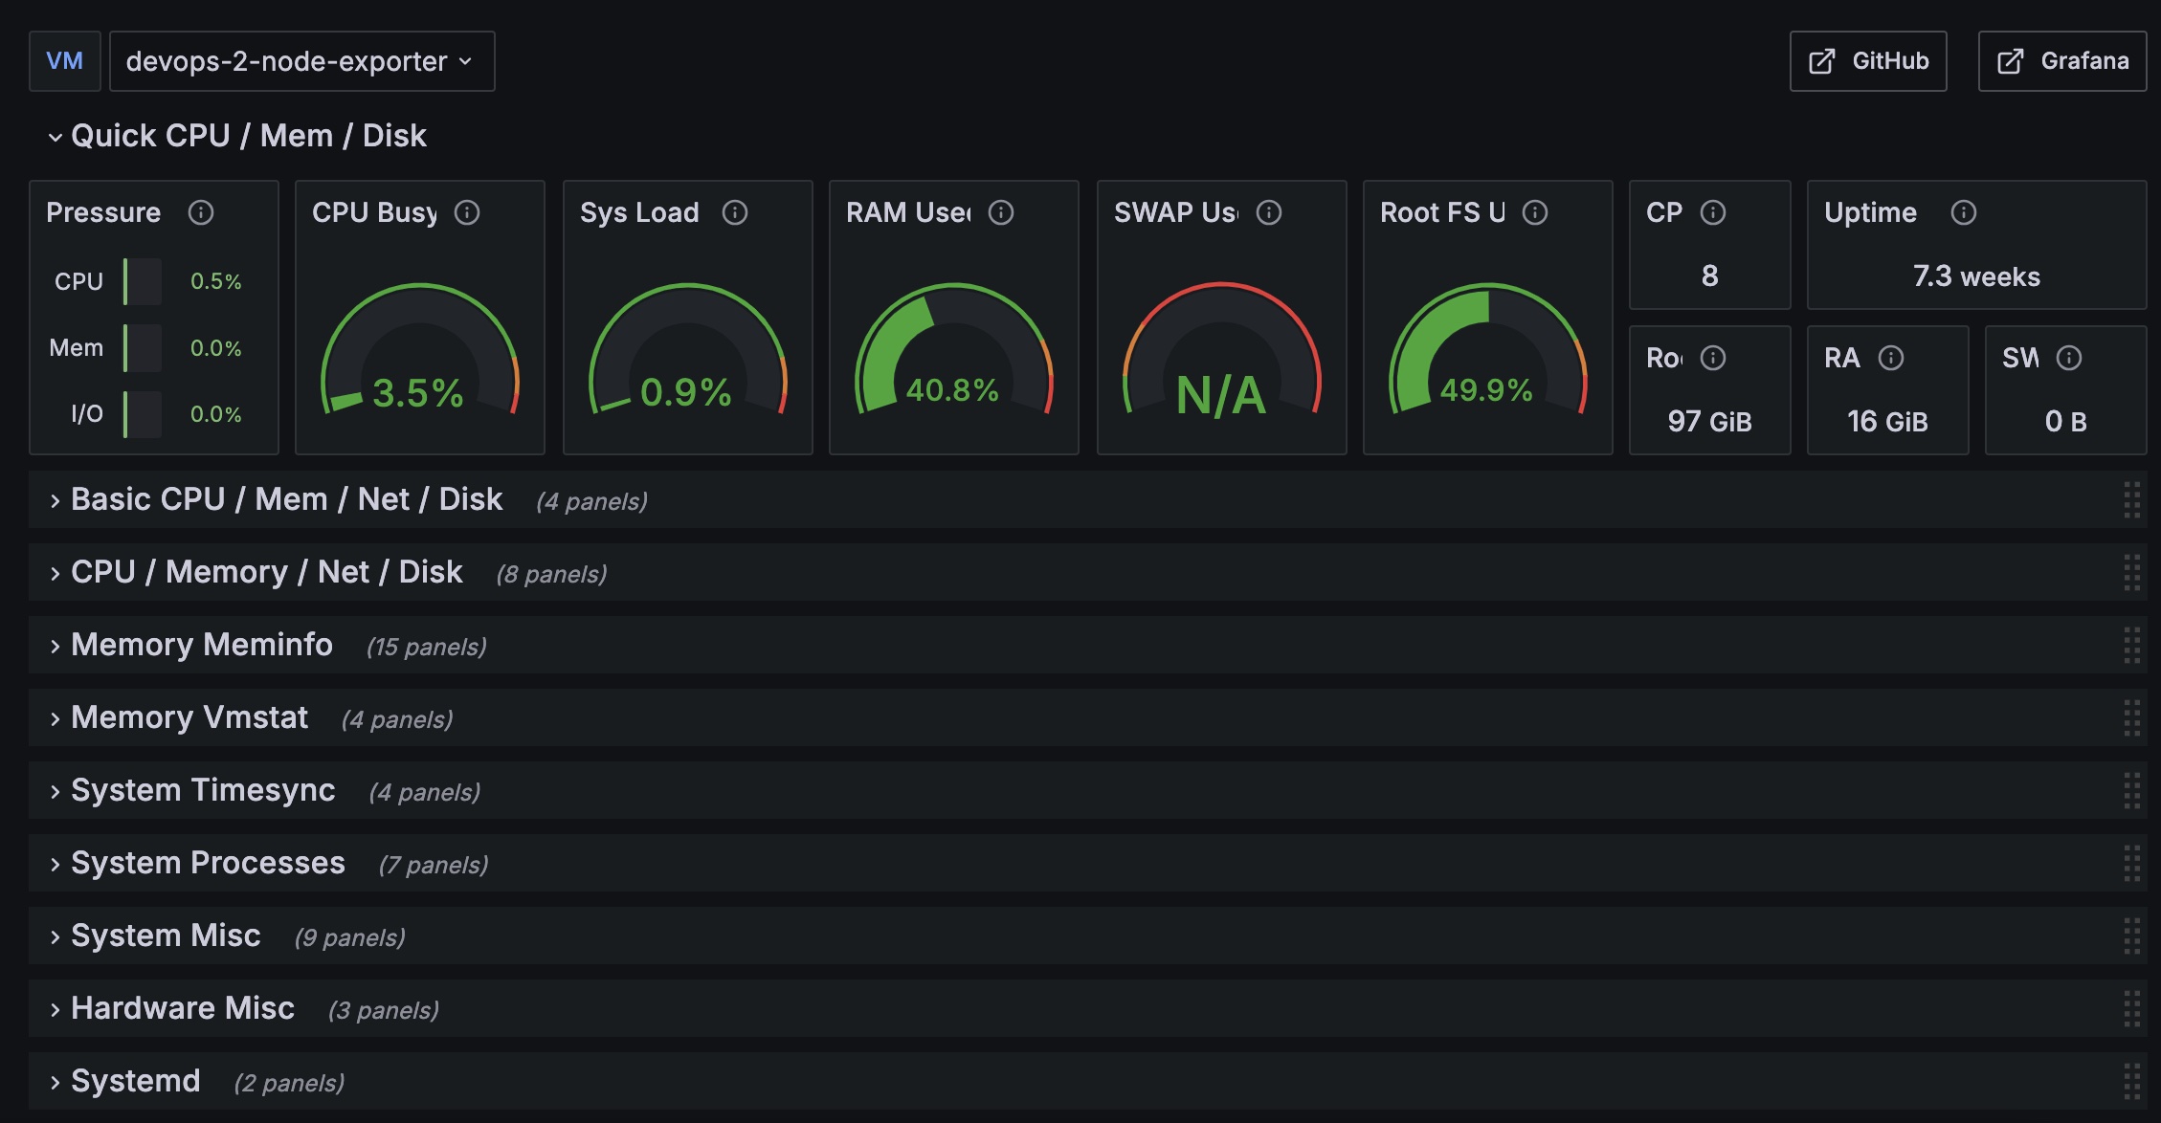
Task: Click the (15 panels) count label
Action: (427, 648)
